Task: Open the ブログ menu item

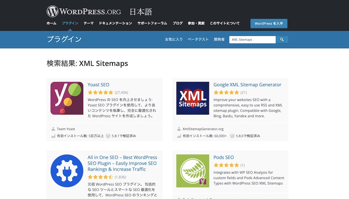Action: 178,23
